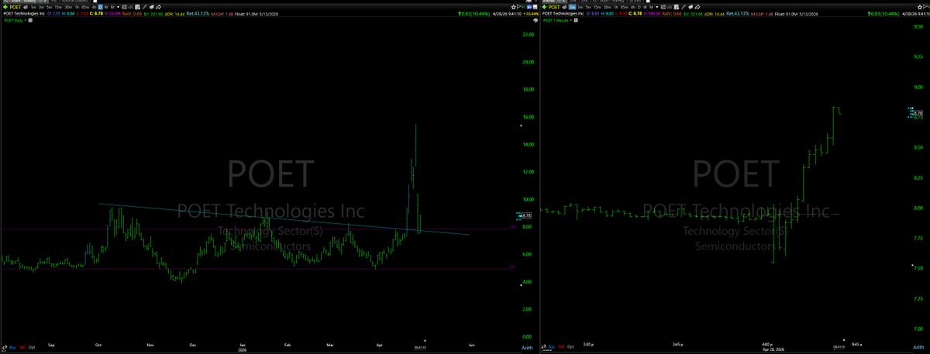The height and width of the screenshot is (354, 930).
Task: Click the notes icon on the left chart toolbar
Action: (151, 7)
